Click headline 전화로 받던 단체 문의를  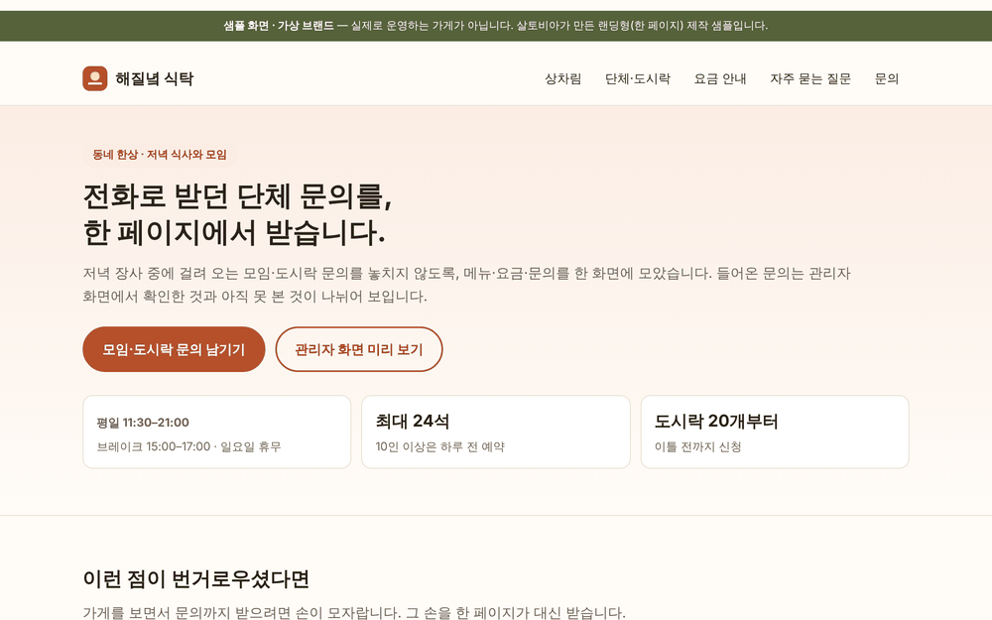[238, 196]
